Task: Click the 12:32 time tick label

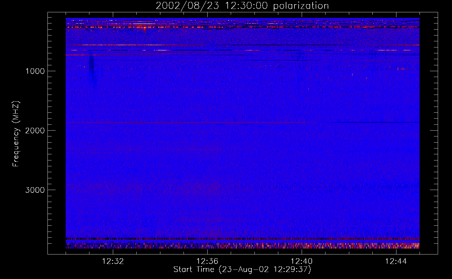Action: coord(113,261)
